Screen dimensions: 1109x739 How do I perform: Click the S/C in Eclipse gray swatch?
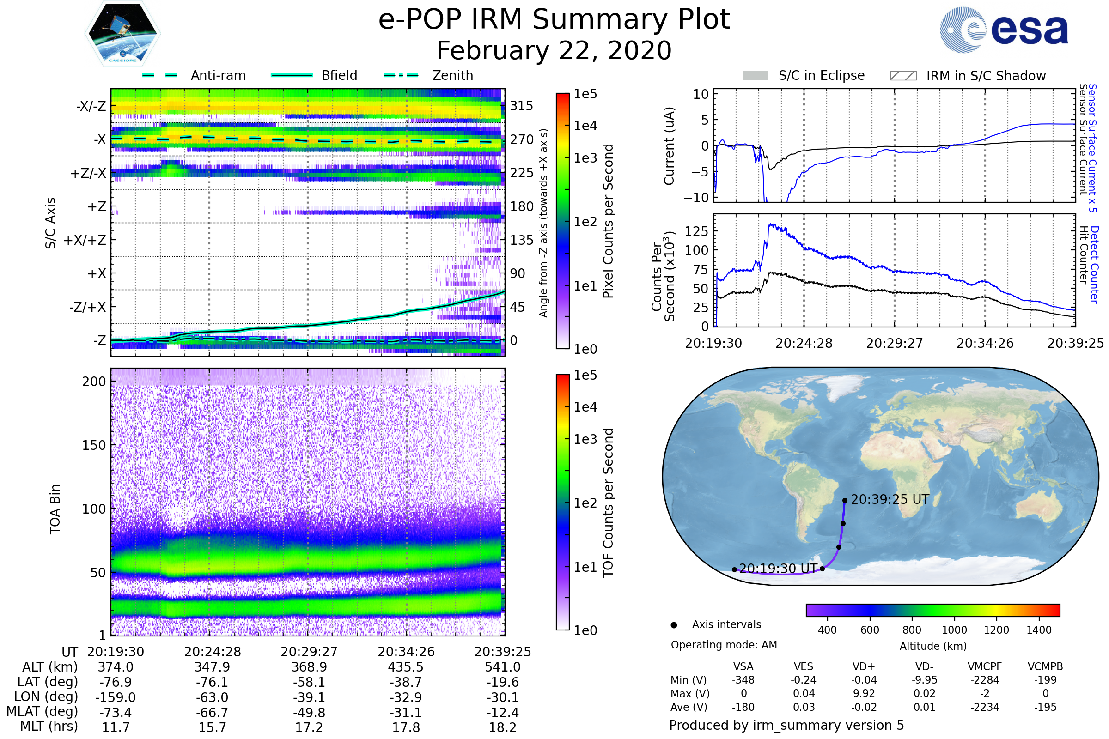(755, 76)
